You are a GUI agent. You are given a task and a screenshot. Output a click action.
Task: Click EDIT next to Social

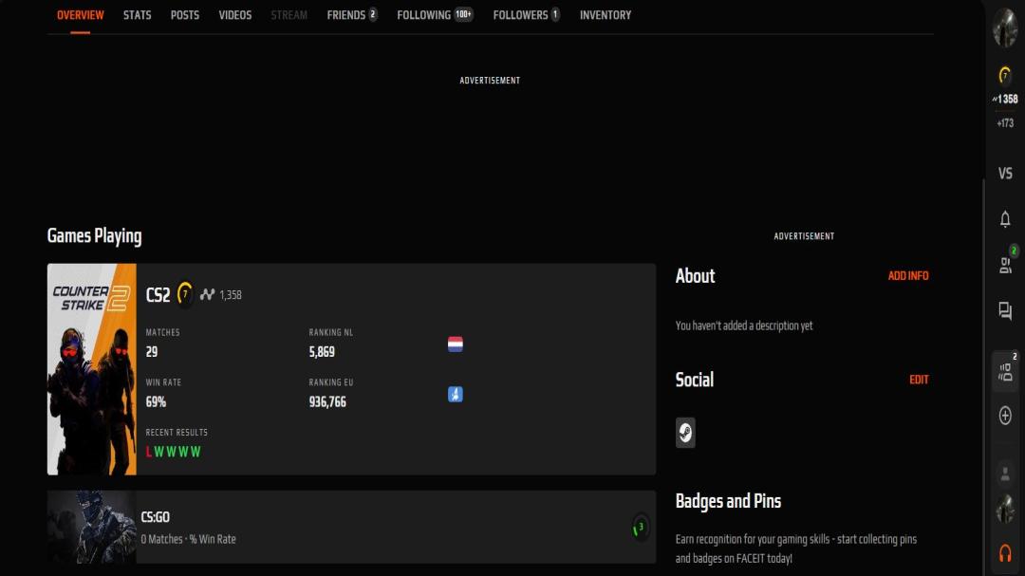(x=919, y=380)
